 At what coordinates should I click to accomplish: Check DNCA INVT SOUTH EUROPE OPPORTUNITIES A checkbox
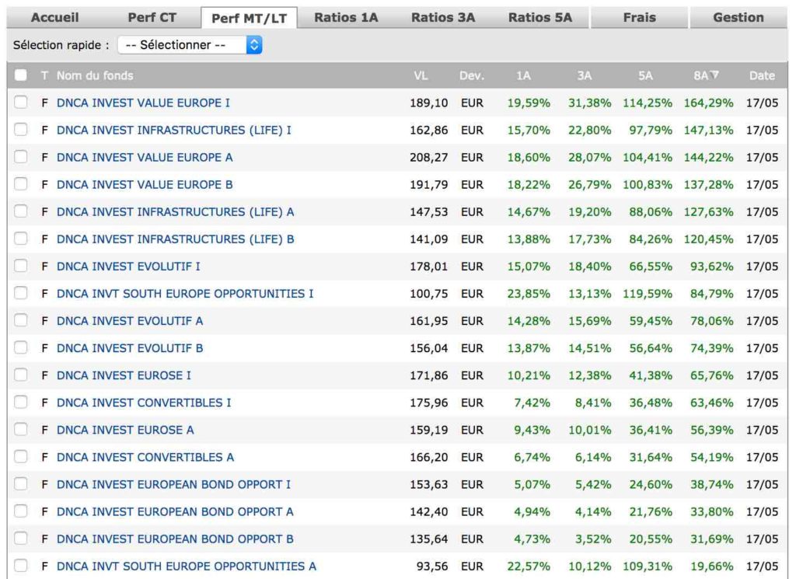point(21,566)
